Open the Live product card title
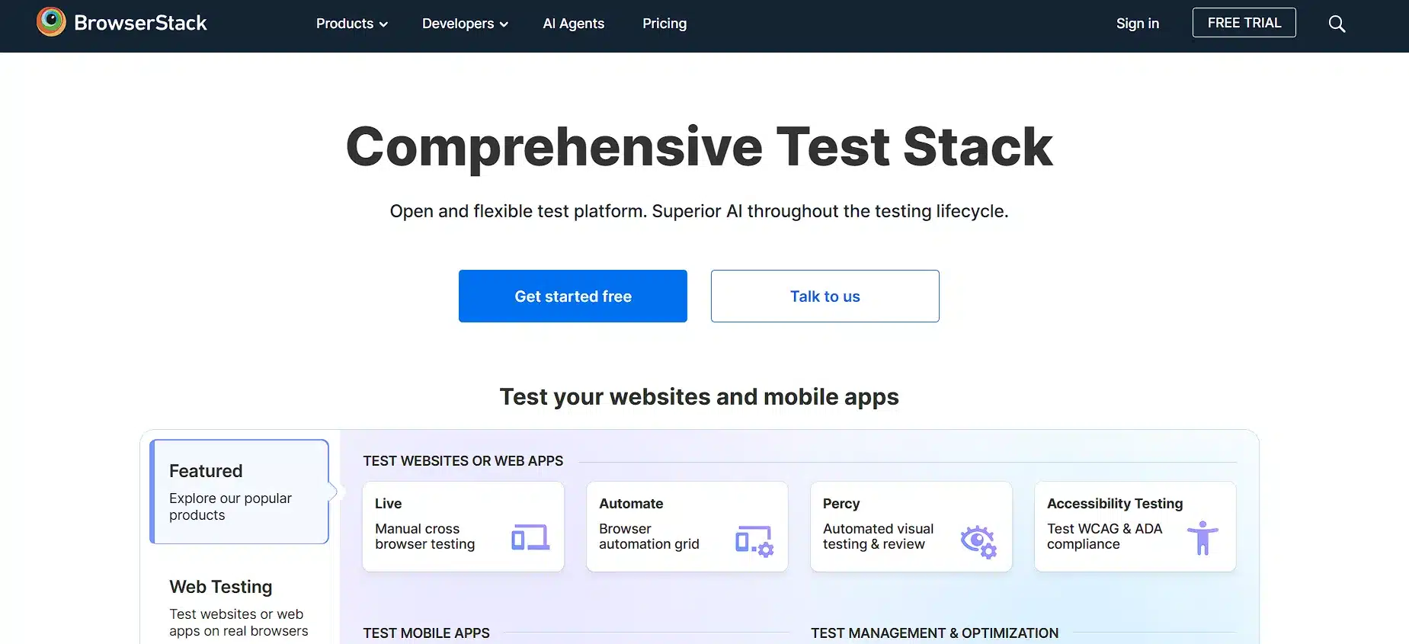The image size is (1409, 644). (x=388, y=504)
